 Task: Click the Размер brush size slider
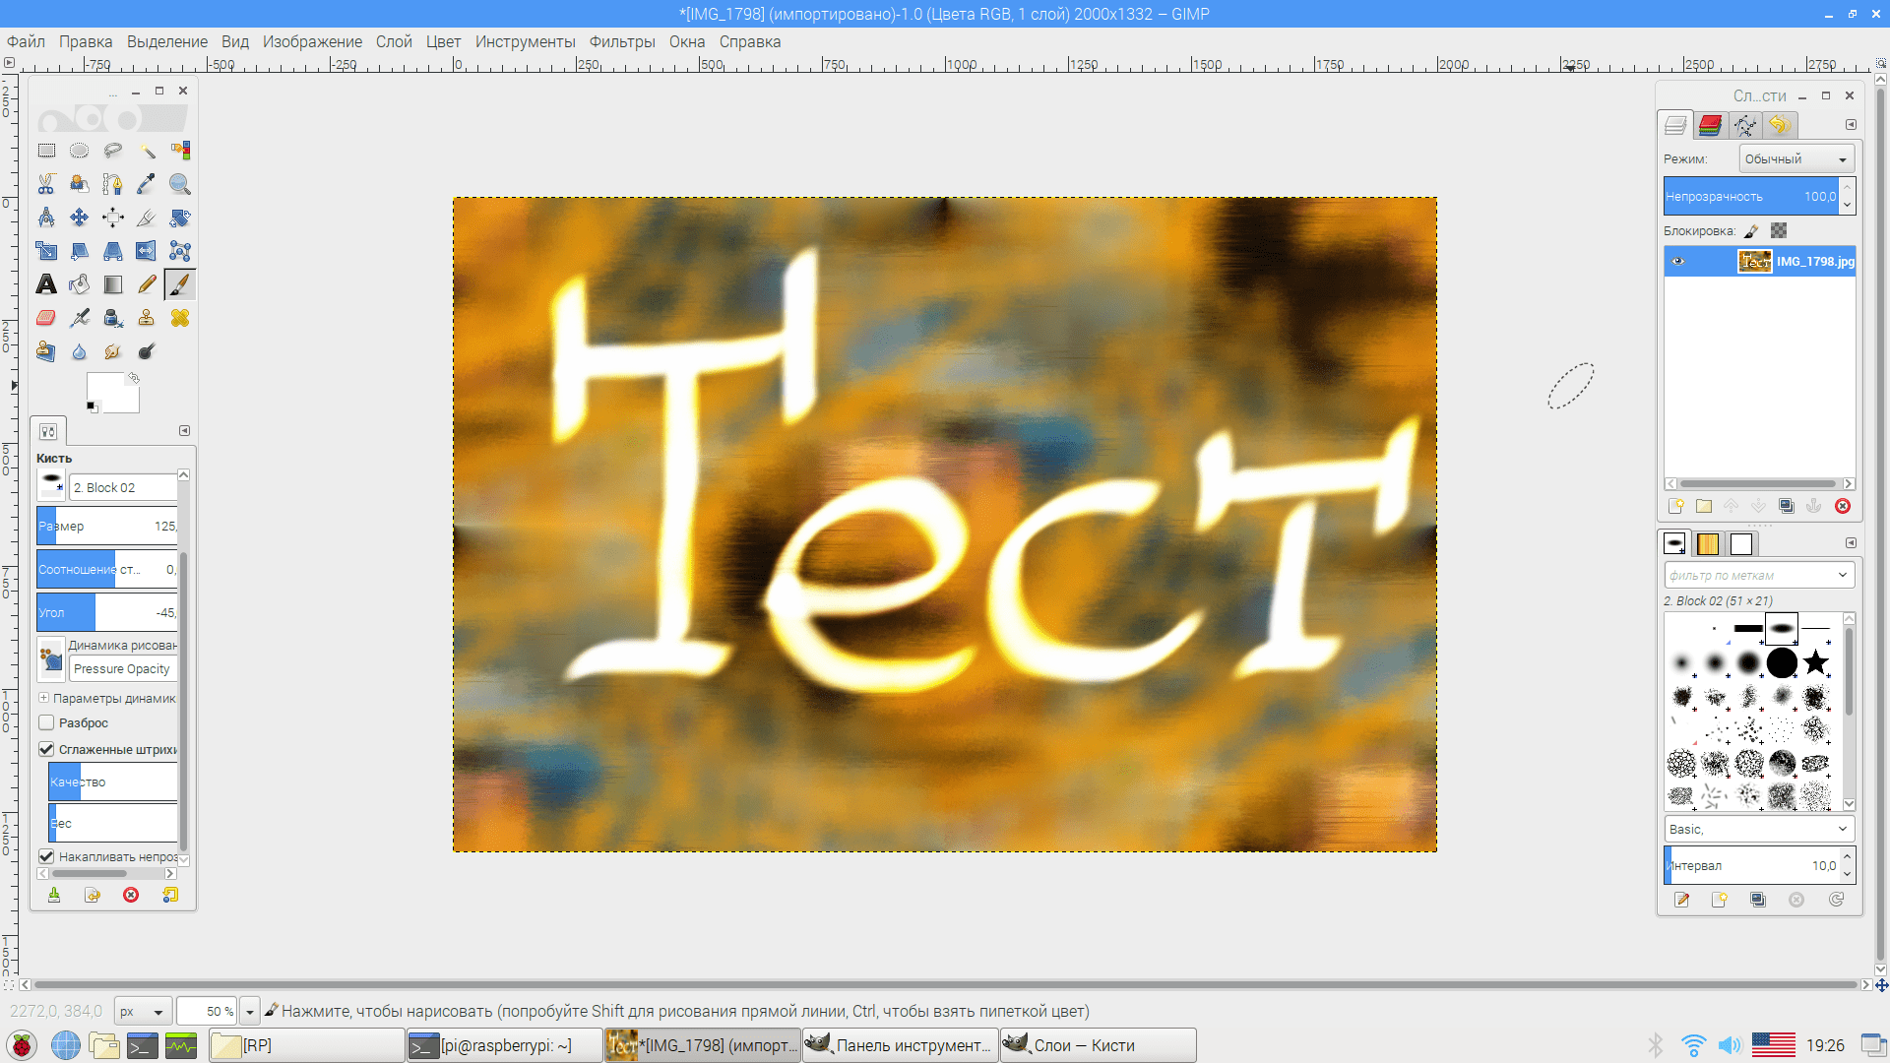point(106,526)
